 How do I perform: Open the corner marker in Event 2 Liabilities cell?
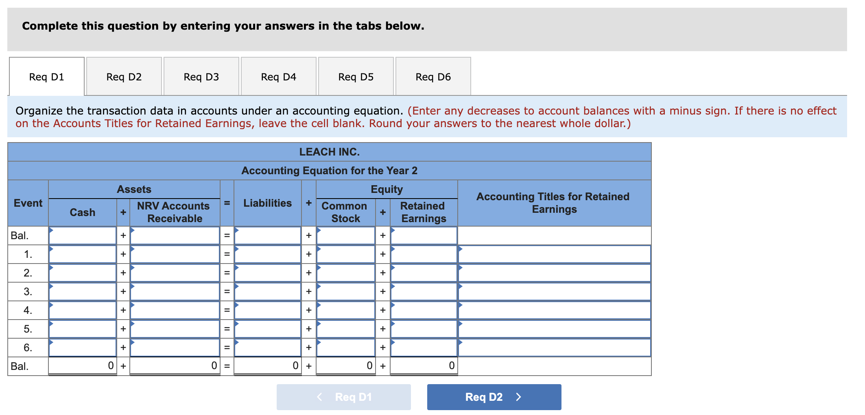click(x=237, y=269)
